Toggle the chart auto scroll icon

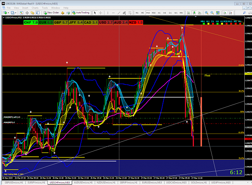225,12
